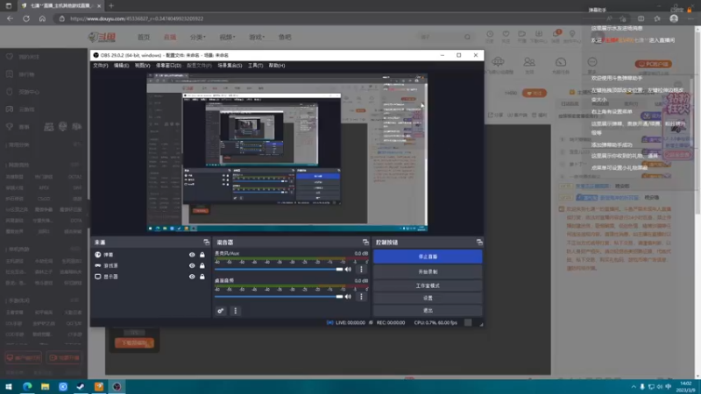Mute the 桌面音频 speaker icon
Screen dimensions: 701x394
(348, 297)
